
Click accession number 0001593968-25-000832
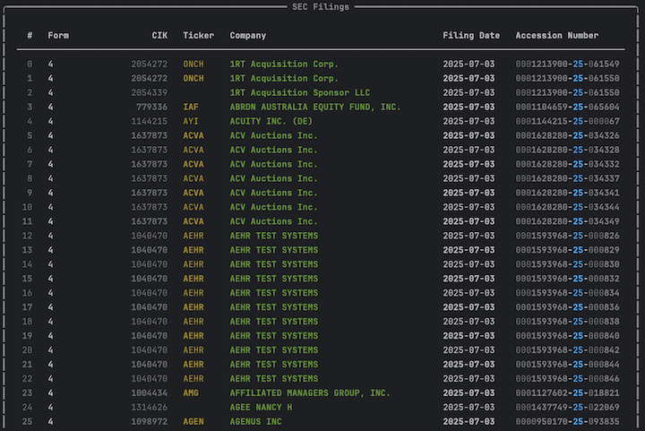[567, 279]
